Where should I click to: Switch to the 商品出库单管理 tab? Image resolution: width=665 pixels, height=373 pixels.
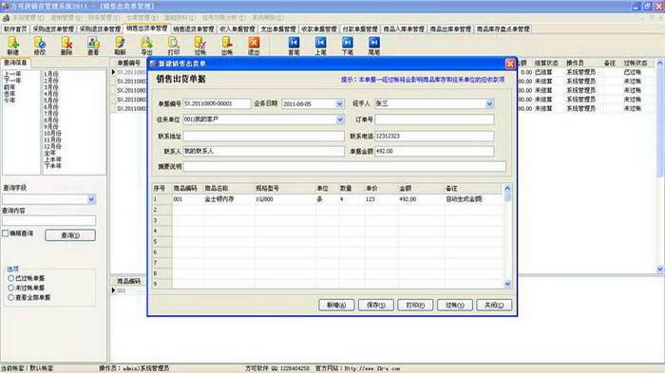(x=450, y=29)
